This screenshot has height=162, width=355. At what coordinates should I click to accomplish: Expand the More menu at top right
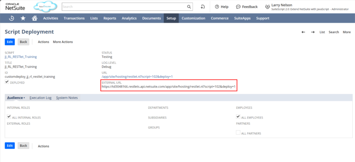click(347, 32)
